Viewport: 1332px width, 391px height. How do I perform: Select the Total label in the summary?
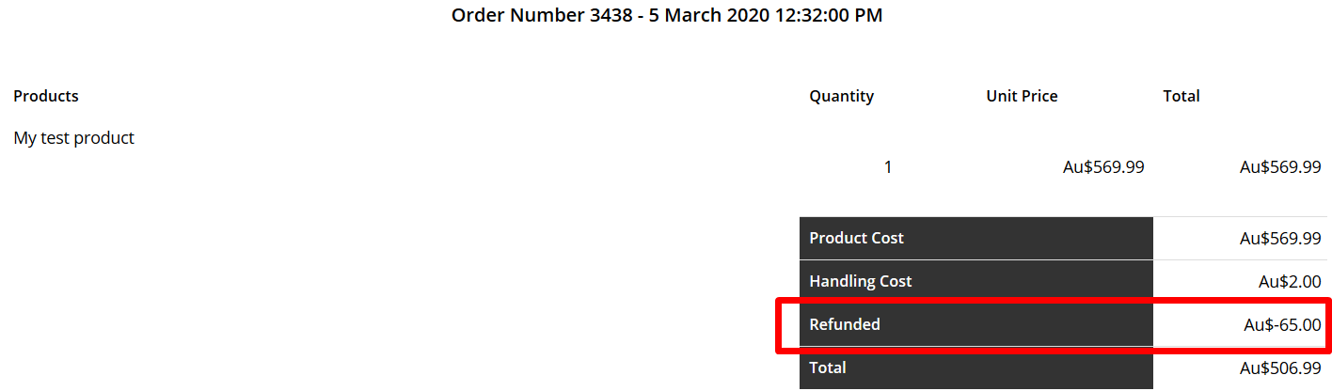[x=828, y=368]
